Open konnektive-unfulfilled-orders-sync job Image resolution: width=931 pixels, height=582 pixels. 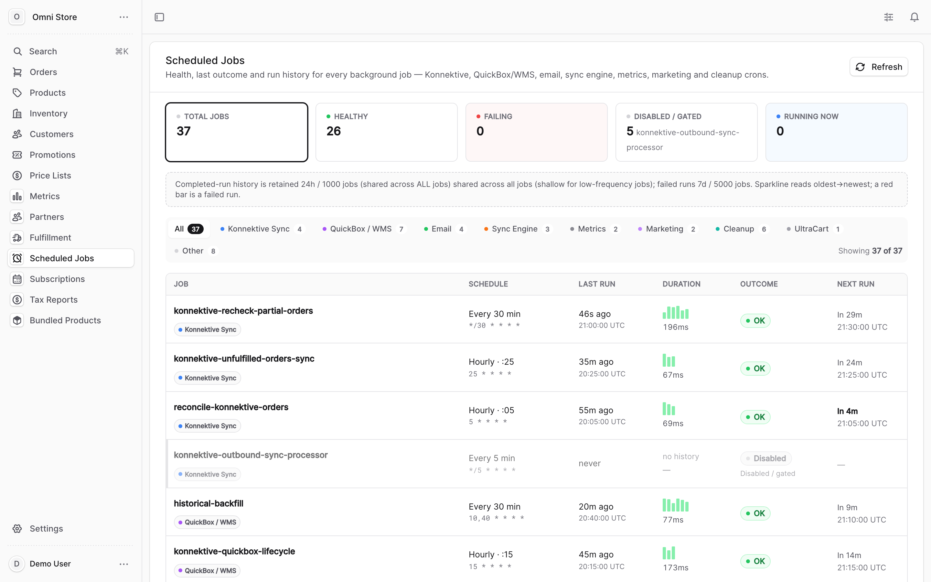click(244, 359)
